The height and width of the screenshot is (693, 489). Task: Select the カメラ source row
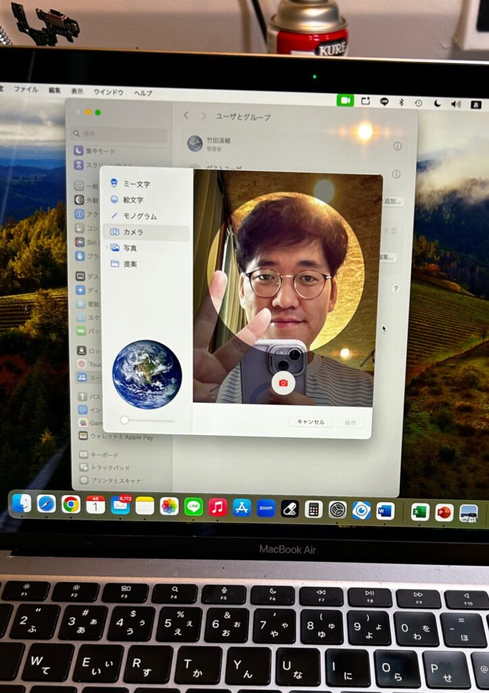tap(146, 232)
